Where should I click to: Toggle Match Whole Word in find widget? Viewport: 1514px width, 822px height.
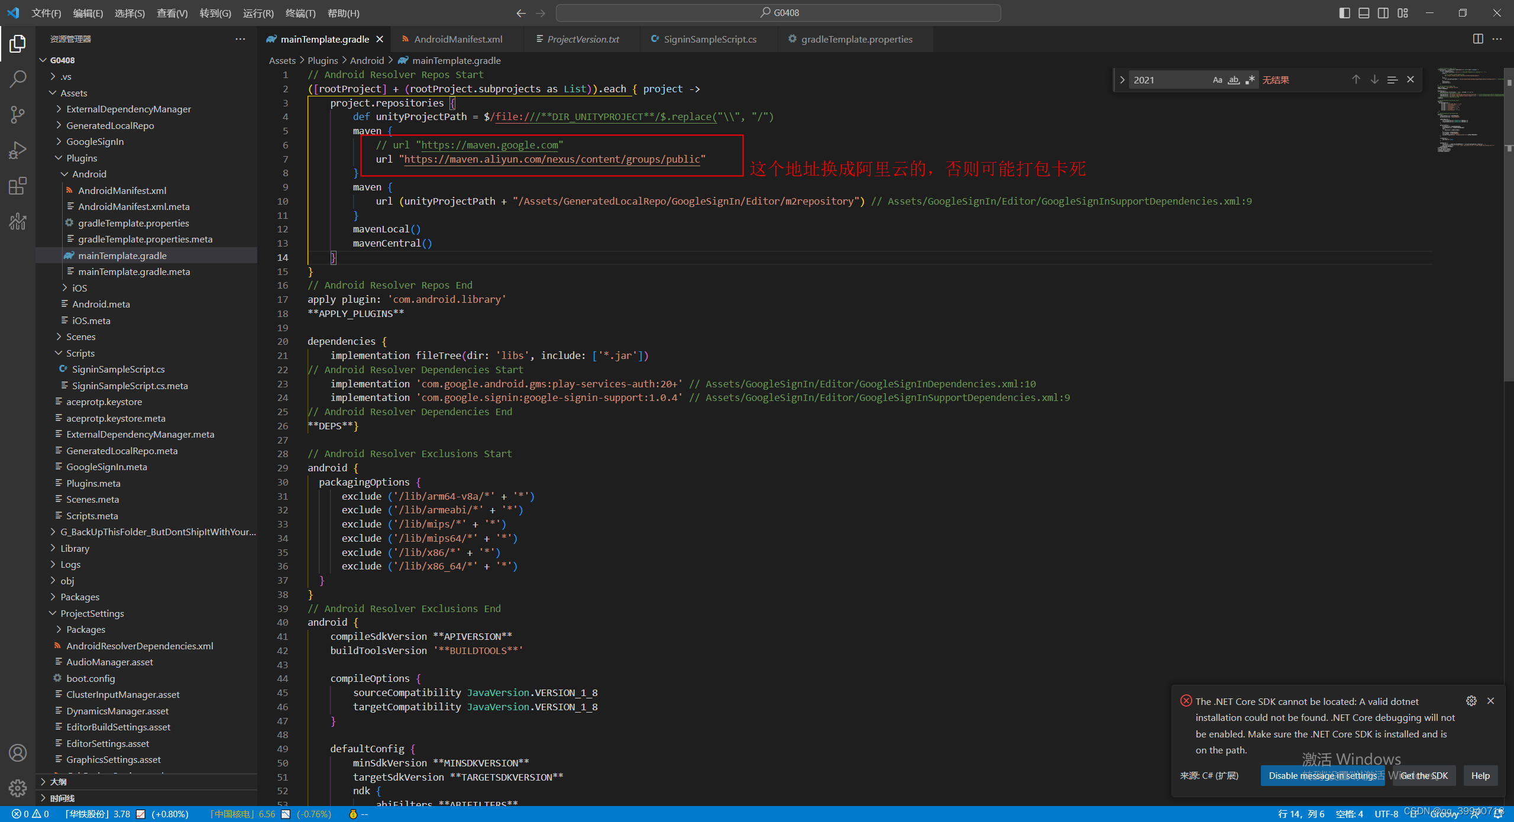click(1234, 80)
